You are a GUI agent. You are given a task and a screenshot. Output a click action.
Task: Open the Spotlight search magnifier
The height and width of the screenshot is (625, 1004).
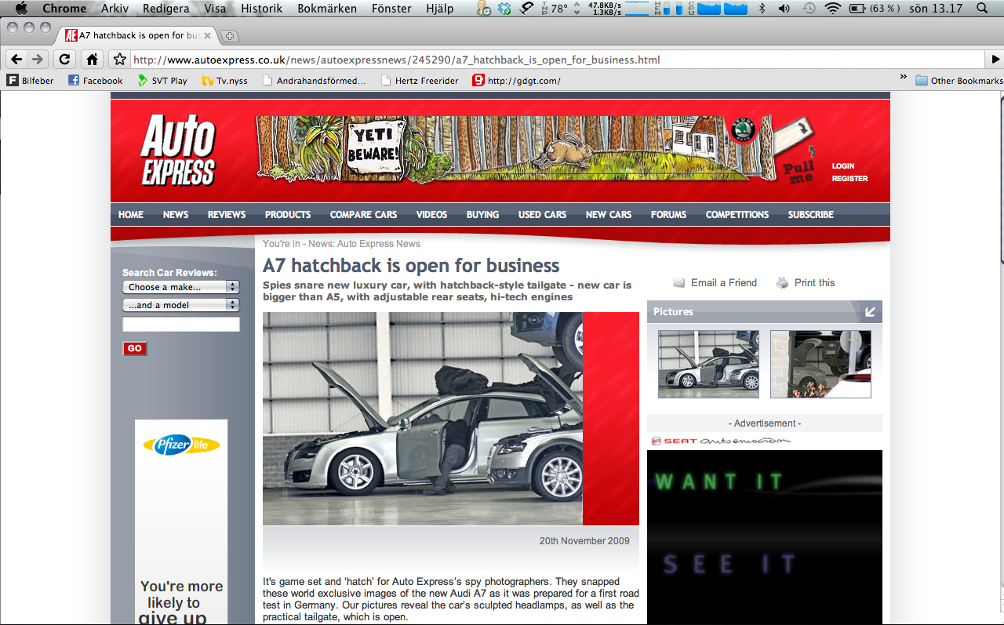[980, 9]
